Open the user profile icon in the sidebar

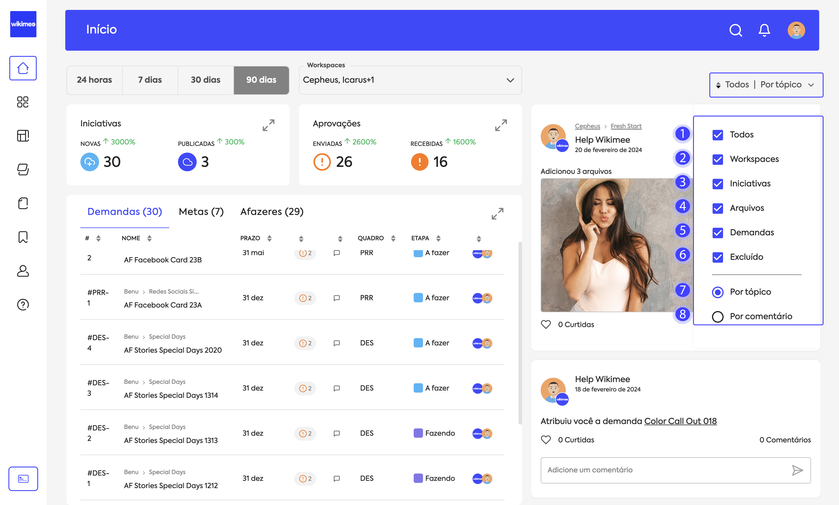23,271
